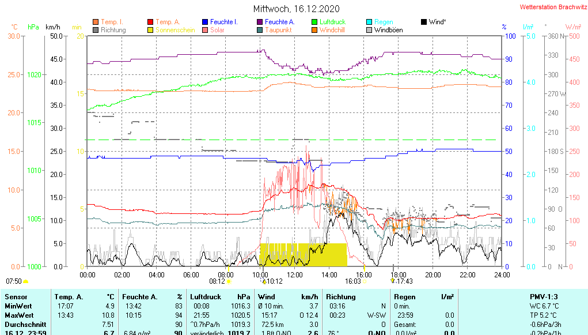Click the sunrise icon next to 07:50
This screenshot has height=335, width=588.
coord(26,281)
